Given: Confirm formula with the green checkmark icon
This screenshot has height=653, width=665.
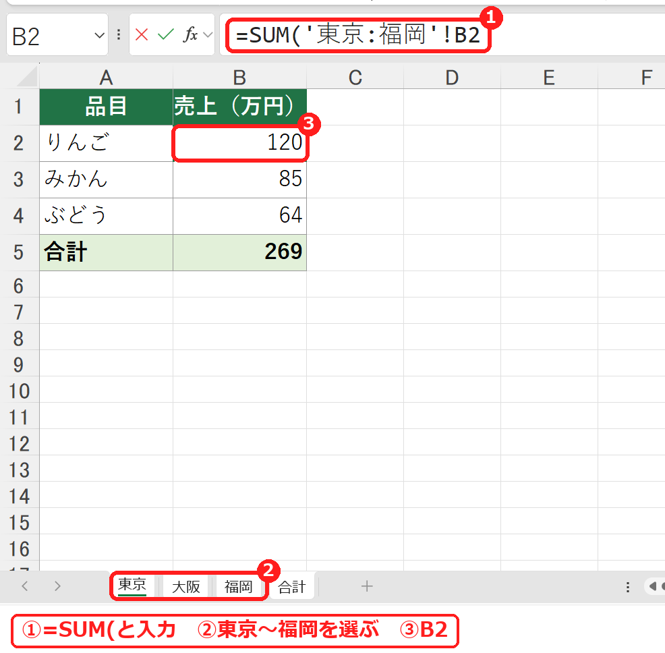Looking at the screenshot, I should coord(166,34).
